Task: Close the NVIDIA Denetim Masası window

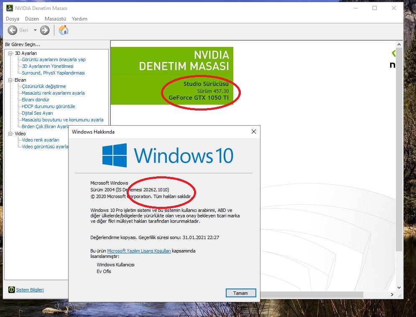Action: pos(394,8)
